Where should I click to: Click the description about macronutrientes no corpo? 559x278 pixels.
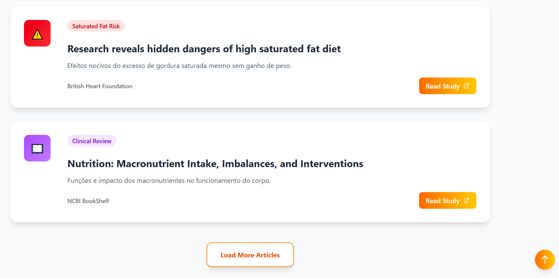click(169, 180)
